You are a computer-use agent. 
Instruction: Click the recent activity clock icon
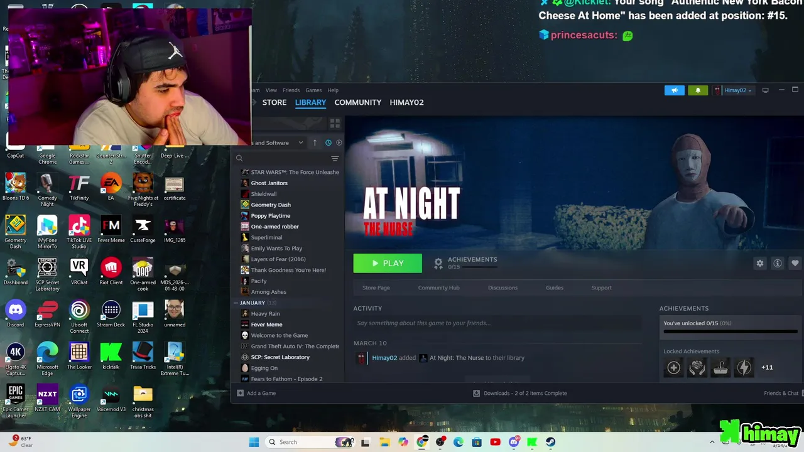click(328, 143)
